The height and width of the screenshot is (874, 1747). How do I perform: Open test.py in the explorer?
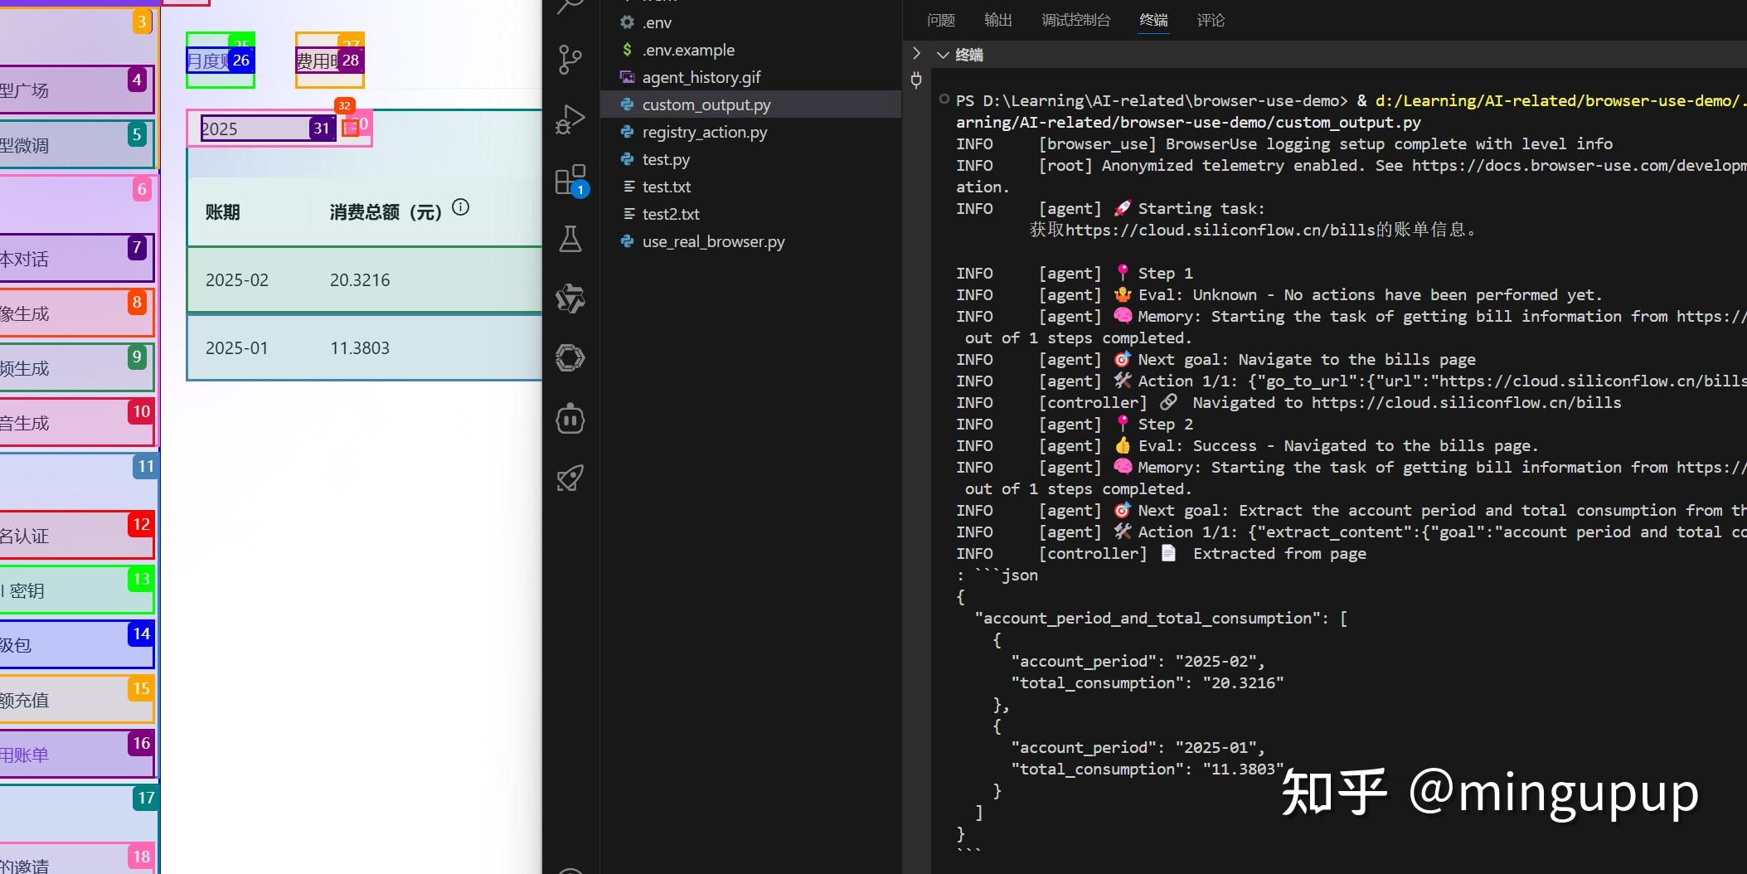[x=750, y=159]
